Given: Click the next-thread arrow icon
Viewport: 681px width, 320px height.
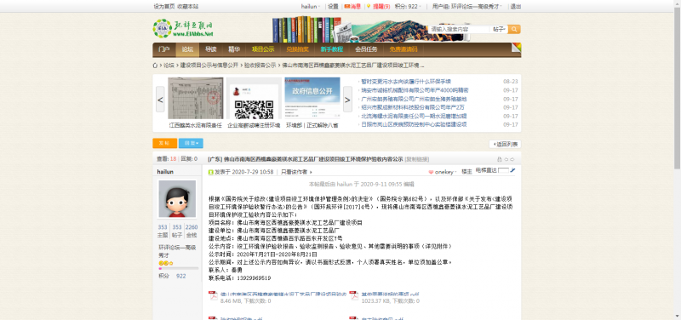Looking at the screenshot, I should point(512,159).
